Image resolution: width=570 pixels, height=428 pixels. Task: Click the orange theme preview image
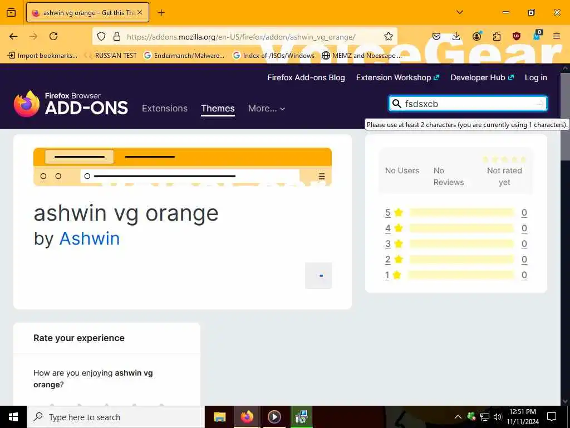point(183,167)
